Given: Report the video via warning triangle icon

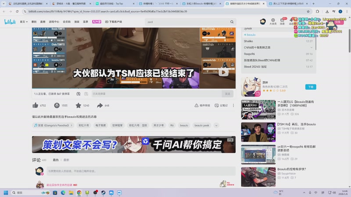Looking at the screenshot, I should [x=196, y=106].
